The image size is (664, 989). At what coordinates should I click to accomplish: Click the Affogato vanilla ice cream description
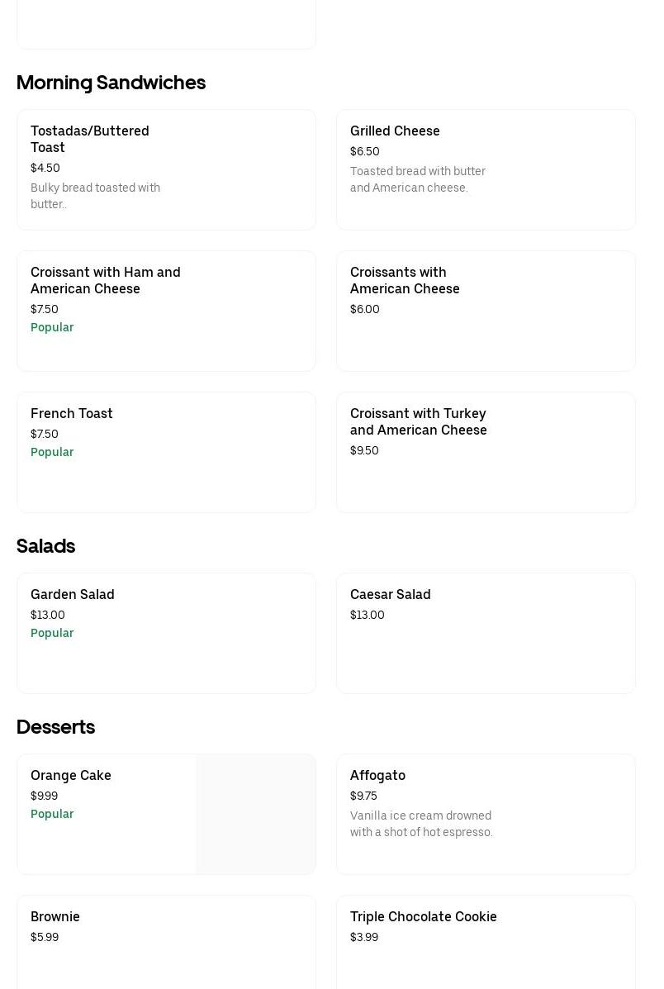(x=421, y=824)
